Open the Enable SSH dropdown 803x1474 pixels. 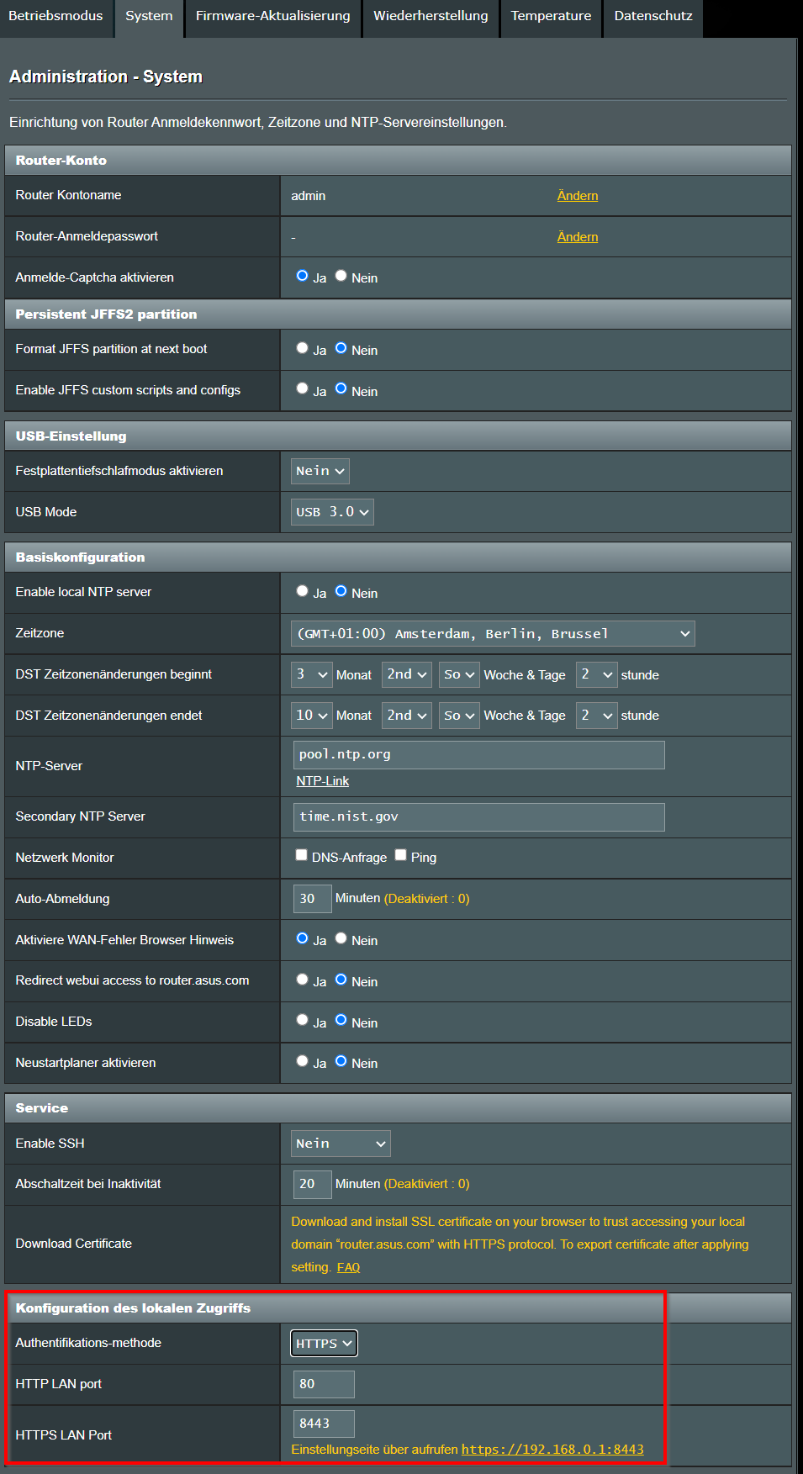[x=341, y=1144]
